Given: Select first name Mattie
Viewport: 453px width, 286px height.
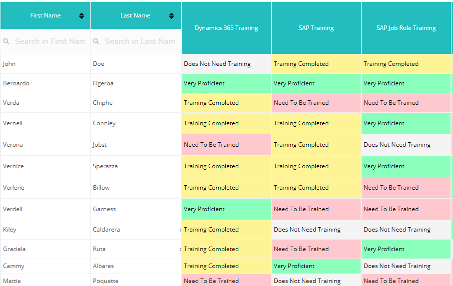Looking at the screenshot, I should point(12,281).
